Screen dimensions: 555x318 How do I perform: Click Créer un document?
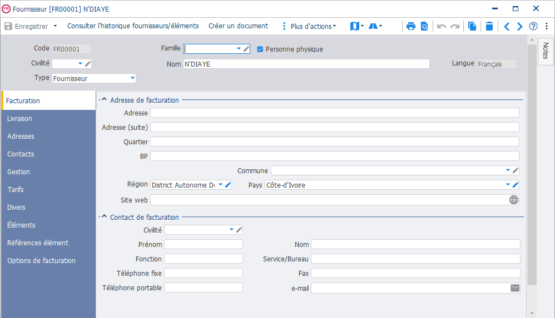238,26
